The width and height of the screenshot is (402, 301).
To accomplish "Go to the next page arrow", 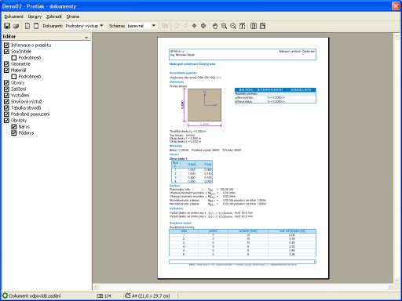I will pyautogui.click(x=194, y=26).
